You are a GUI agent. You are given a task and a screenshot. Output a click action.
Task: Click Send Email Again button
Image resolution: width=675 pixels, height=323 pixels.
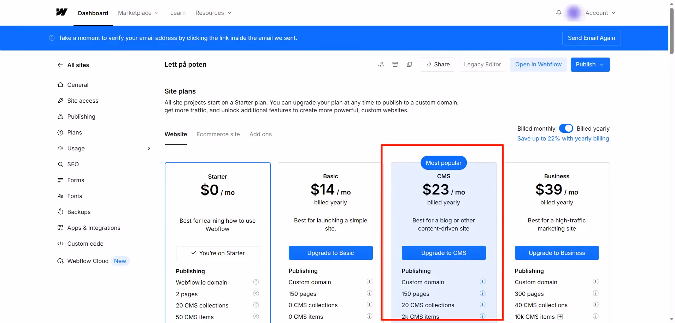591,38
